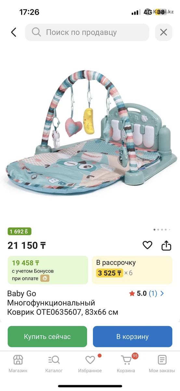180x391 pixels.
Task: Switch to the Магазин tab
Action: pyautogui.click(x=18, y=364)
